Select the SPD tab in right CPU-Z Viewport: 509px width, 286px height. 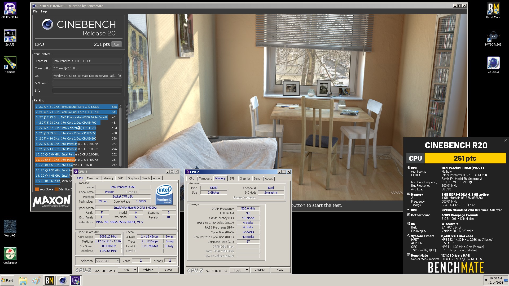point(232,178)
